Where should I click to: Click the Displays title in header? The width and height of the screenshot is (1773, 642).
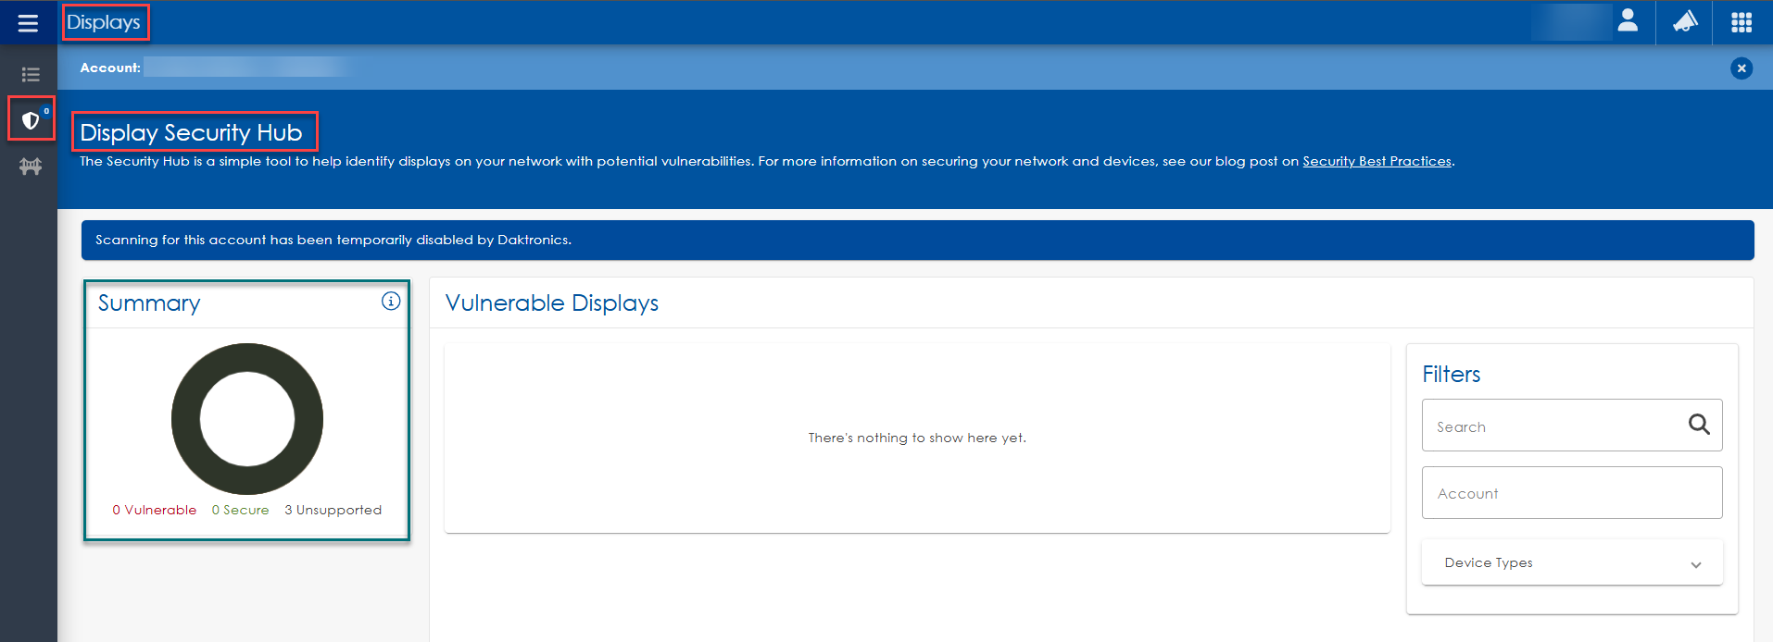point(104,22)
